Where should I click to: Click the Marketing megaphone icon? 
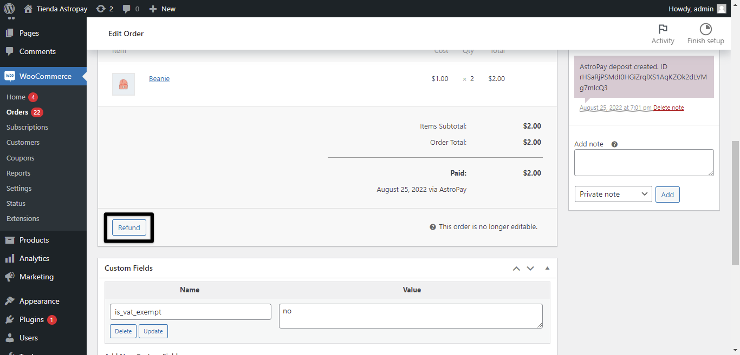click(x=10, y=277)
